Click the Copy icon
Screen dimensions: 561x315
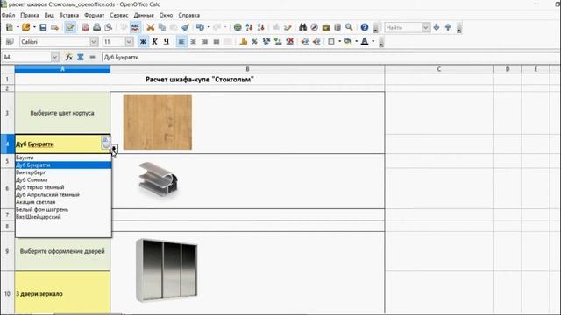pyautogui.click(x=162, y=27)
